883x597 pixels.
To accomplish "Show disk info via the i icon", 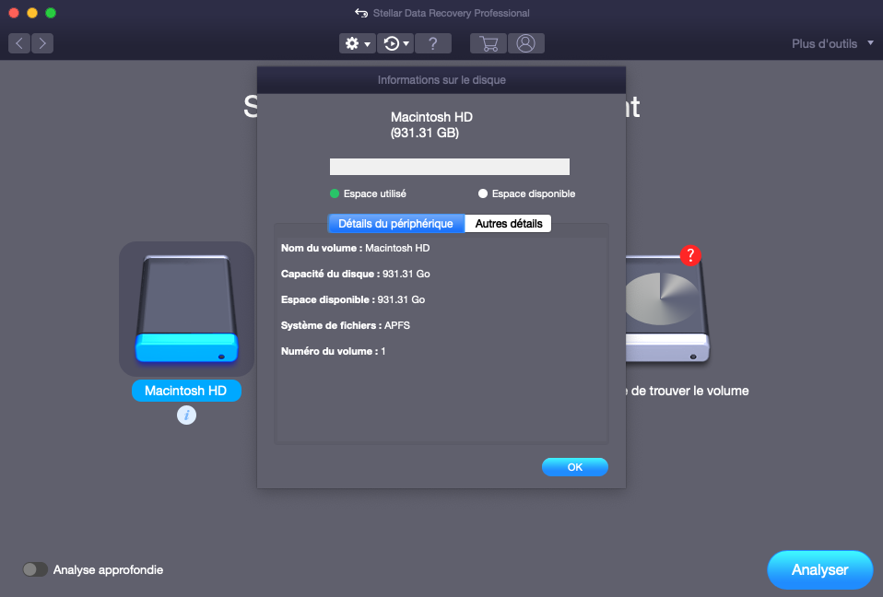I will [x=186, y=416].
